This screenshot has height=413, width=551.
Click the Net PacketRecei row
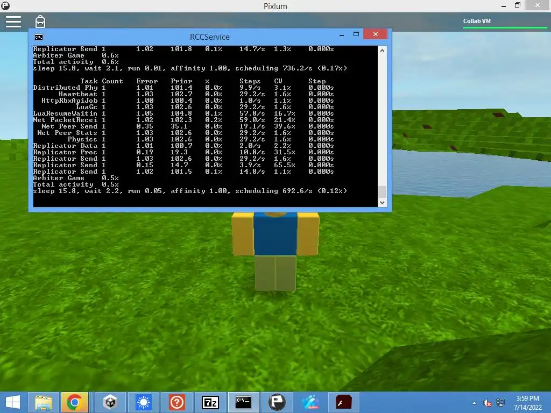coord(183,120)
